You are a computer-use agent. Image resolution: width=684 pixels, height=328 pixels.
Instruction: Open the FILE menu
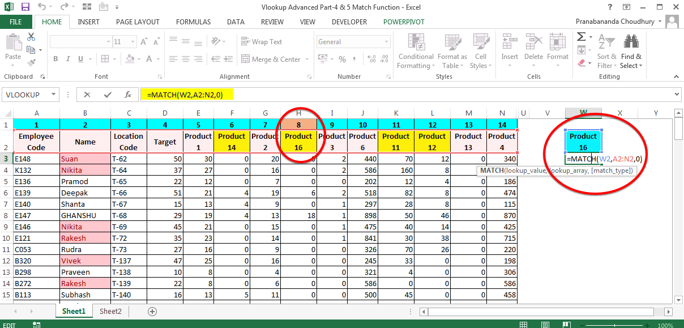[x=16, y=22]
